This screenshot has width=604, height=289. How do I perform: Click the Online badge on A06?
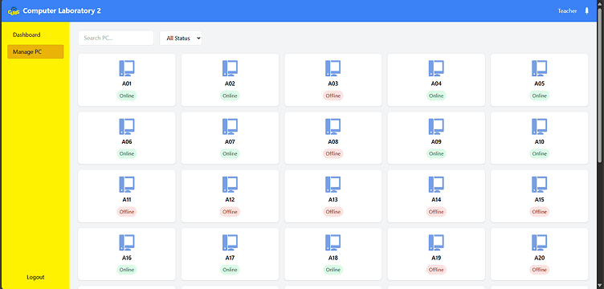tap(127, 153)
